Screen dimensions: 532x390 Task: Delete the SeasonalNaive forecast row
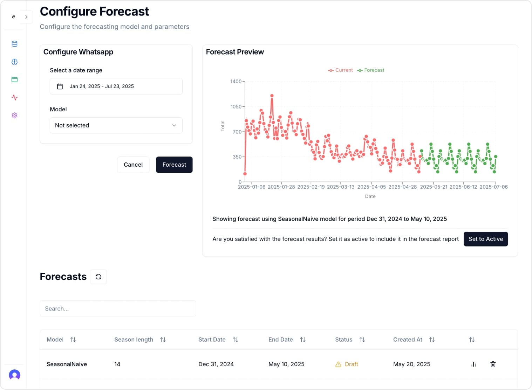[493, 364]
